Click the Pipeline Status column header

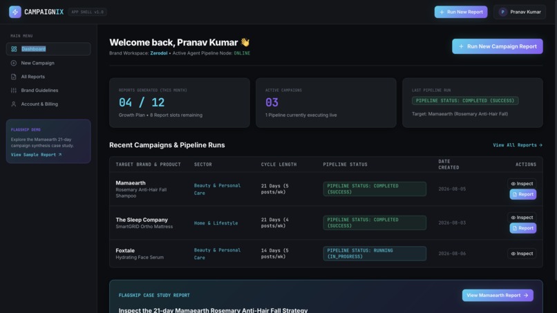pyautogui.click(x=345, y=164)
